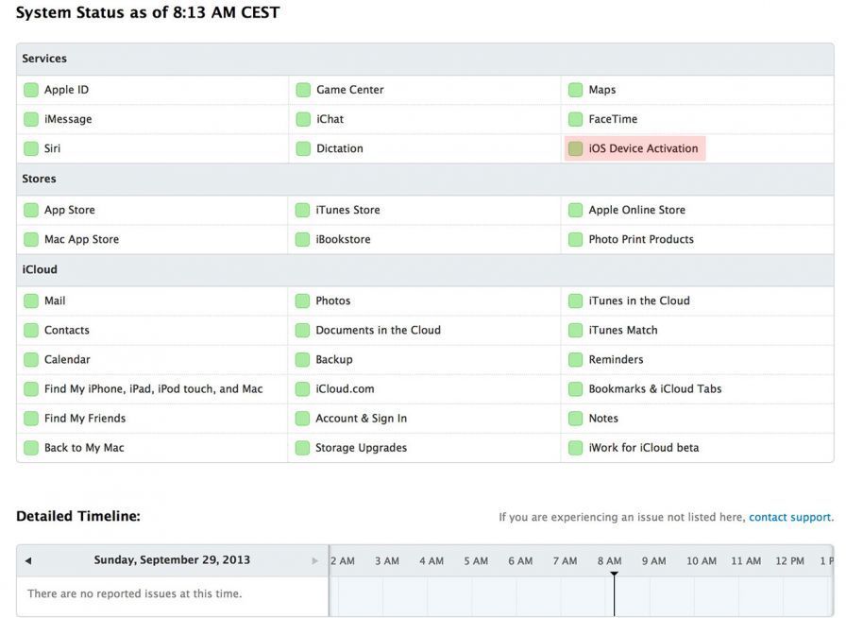The image size is (846, 618).
Task: Click the FaceTime status indicator
Action: (x=574, y=118)
